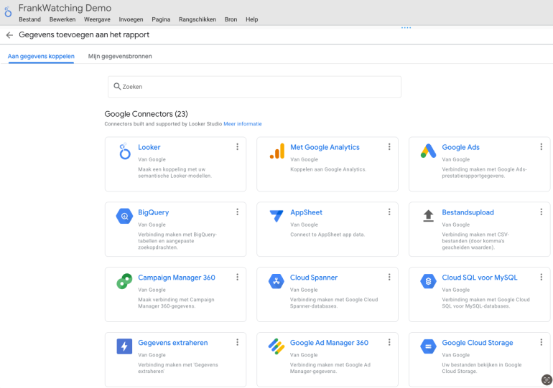The image size is (553, 388).
Task: Click the Looker Studio logo icon
Action: click(8, 12)
